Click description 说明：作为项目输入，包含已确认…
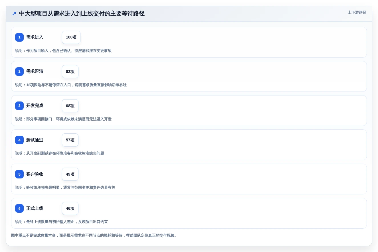 coord(63,51)
